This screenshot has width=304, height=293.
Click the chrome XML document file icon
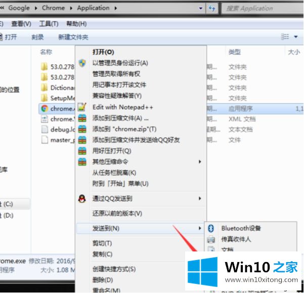pyautogui.click(x=45, y=119)
